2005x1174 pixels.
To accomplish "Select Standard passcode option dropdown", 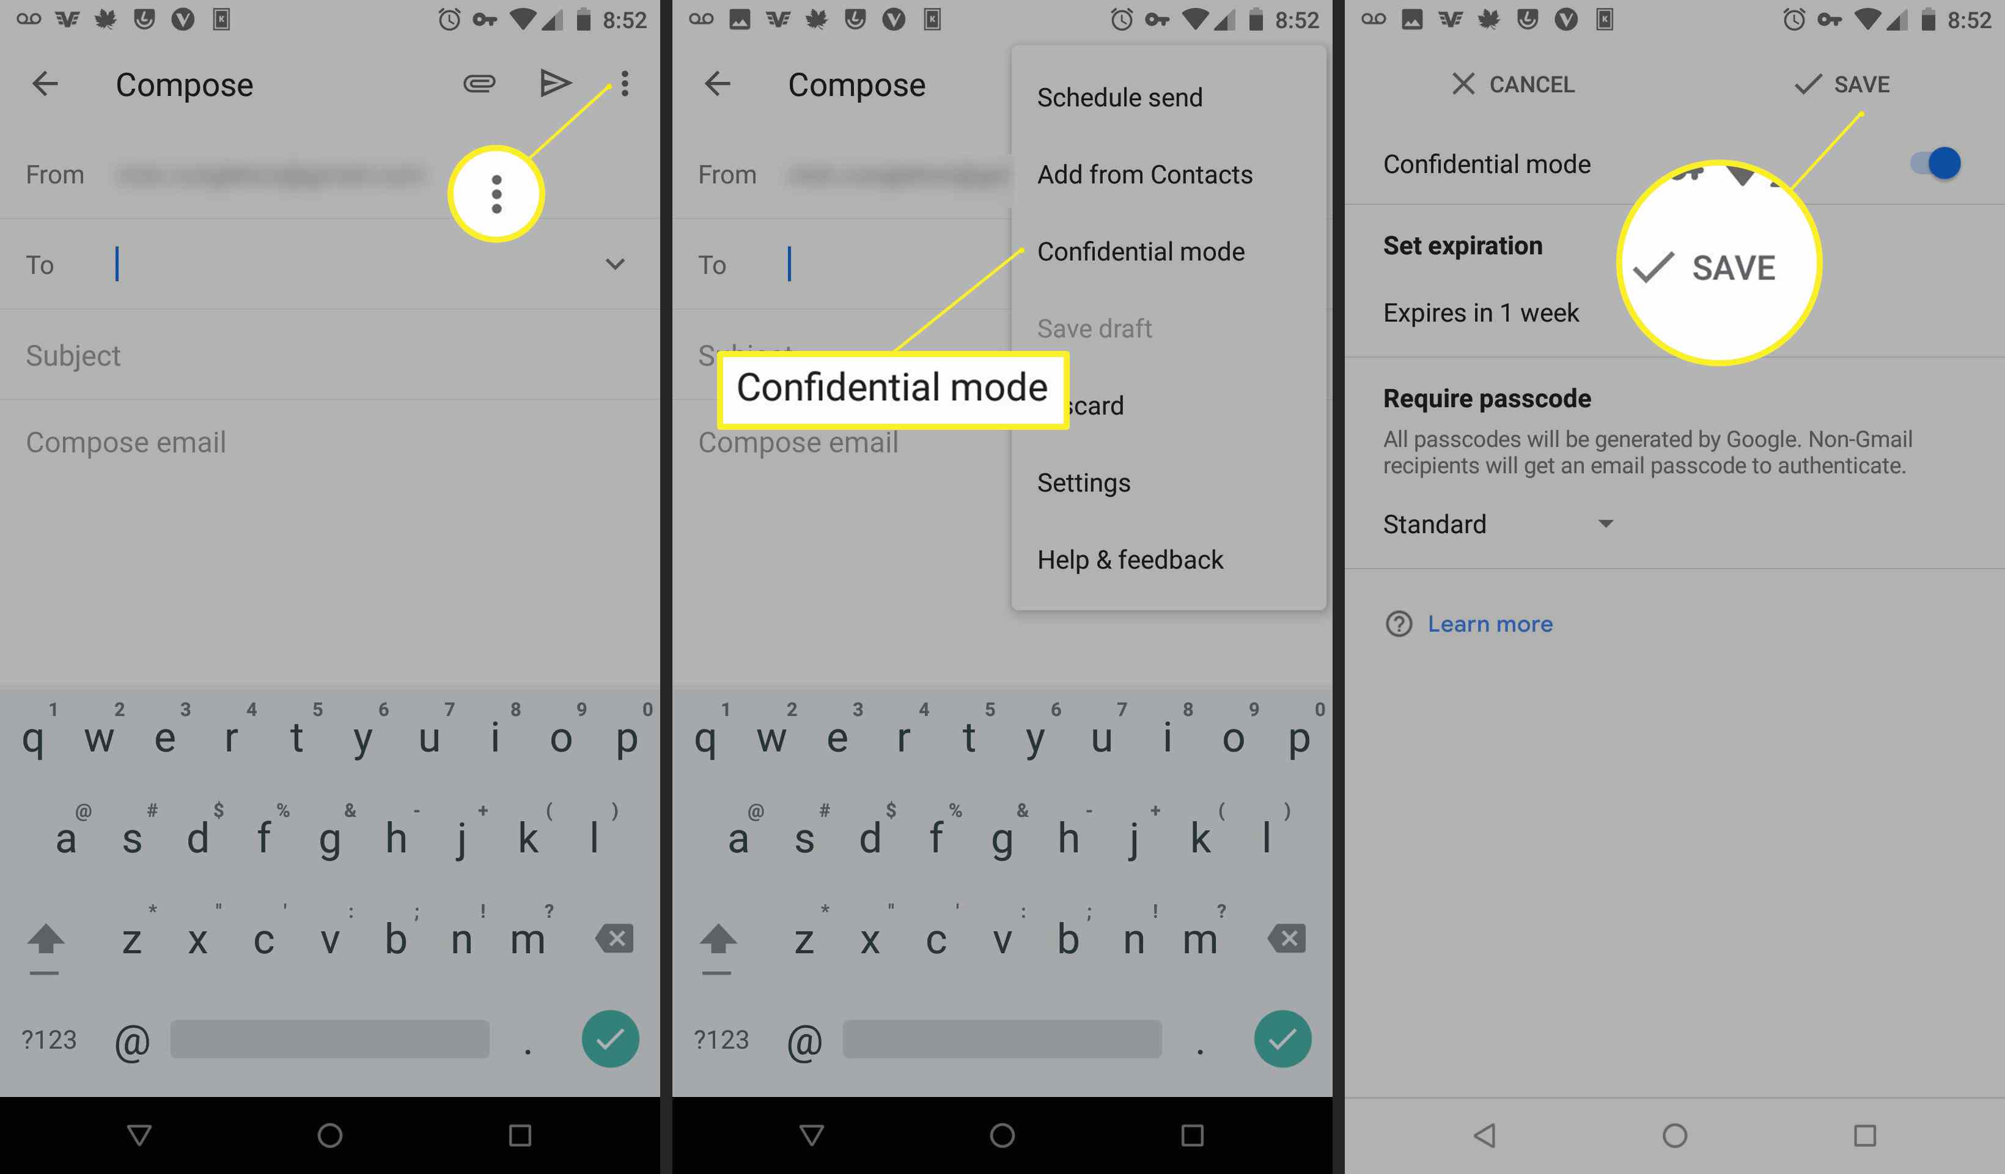I will pos(1509,524).
